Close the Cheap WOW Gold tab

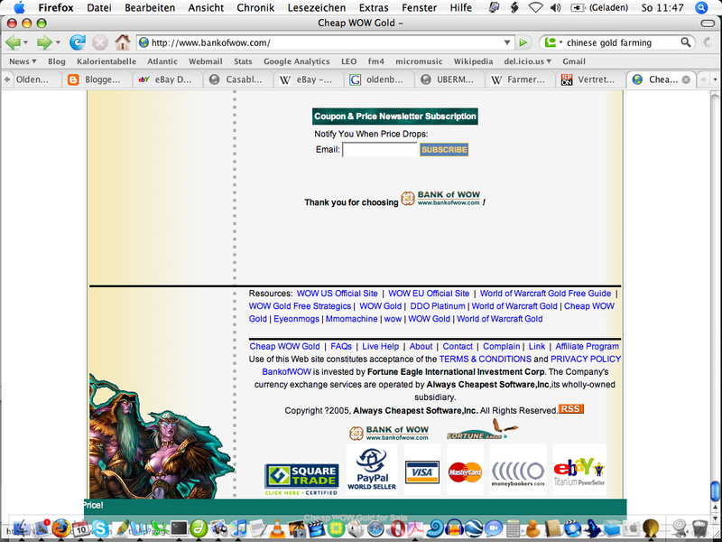click(x=686, y=79)
